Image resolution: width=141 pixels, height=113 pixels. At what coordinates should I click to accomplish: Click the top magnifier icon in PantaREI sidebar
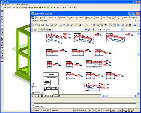coord(2,11)
